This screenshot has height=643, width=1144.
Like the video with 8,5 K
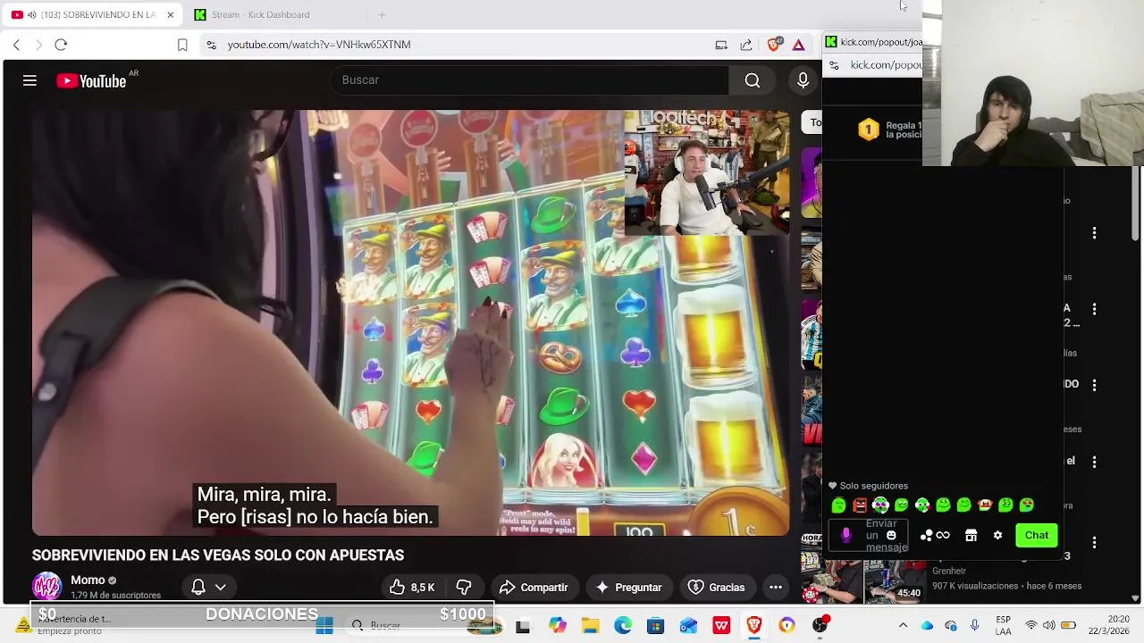pyautogui.click(x=412, y=587)
